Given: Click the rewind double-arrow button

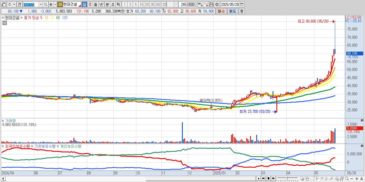Looking at the screenshot, I should click(x=263, y=178).
